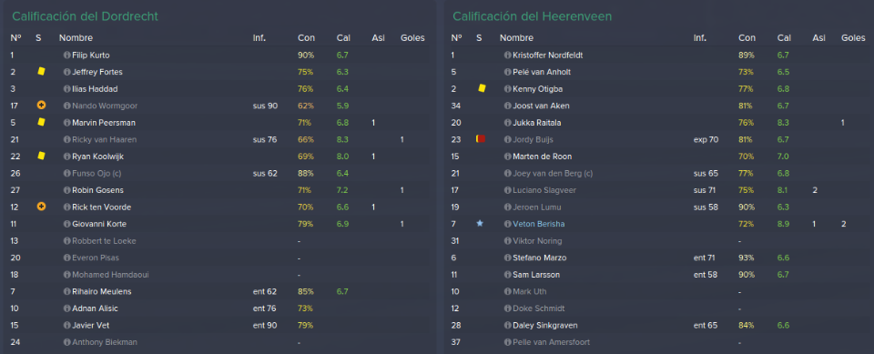Click red card icon for Jordy Buijs
The image size is (874, 354).
(x=481, y=139)
